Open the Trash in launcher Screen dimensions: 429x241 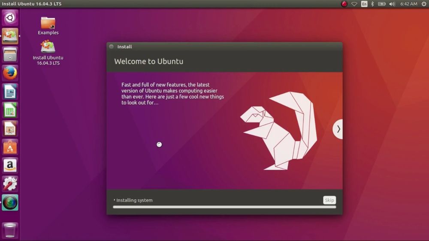(x=10, y=230)
